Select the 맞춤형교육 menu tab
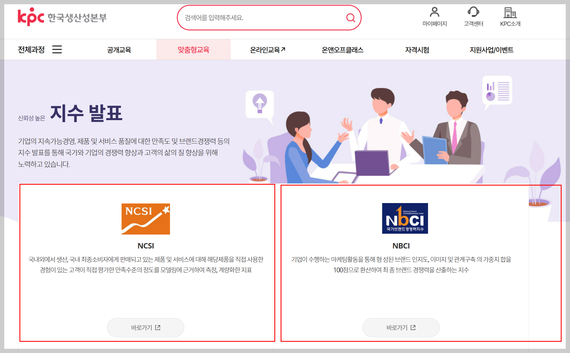 pos(193,50)
